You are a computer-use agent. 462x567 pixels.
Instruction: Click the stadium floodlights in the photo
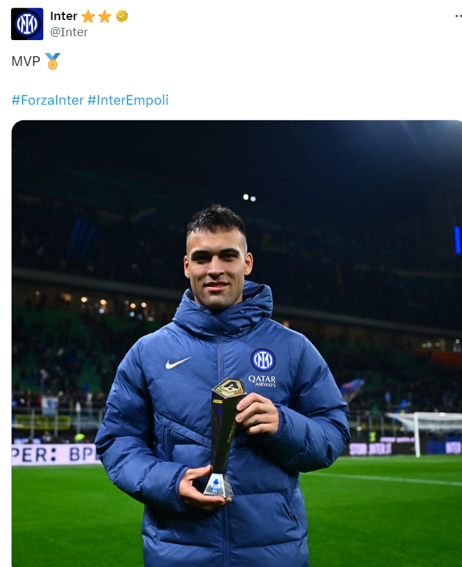(x=249, y=198)
